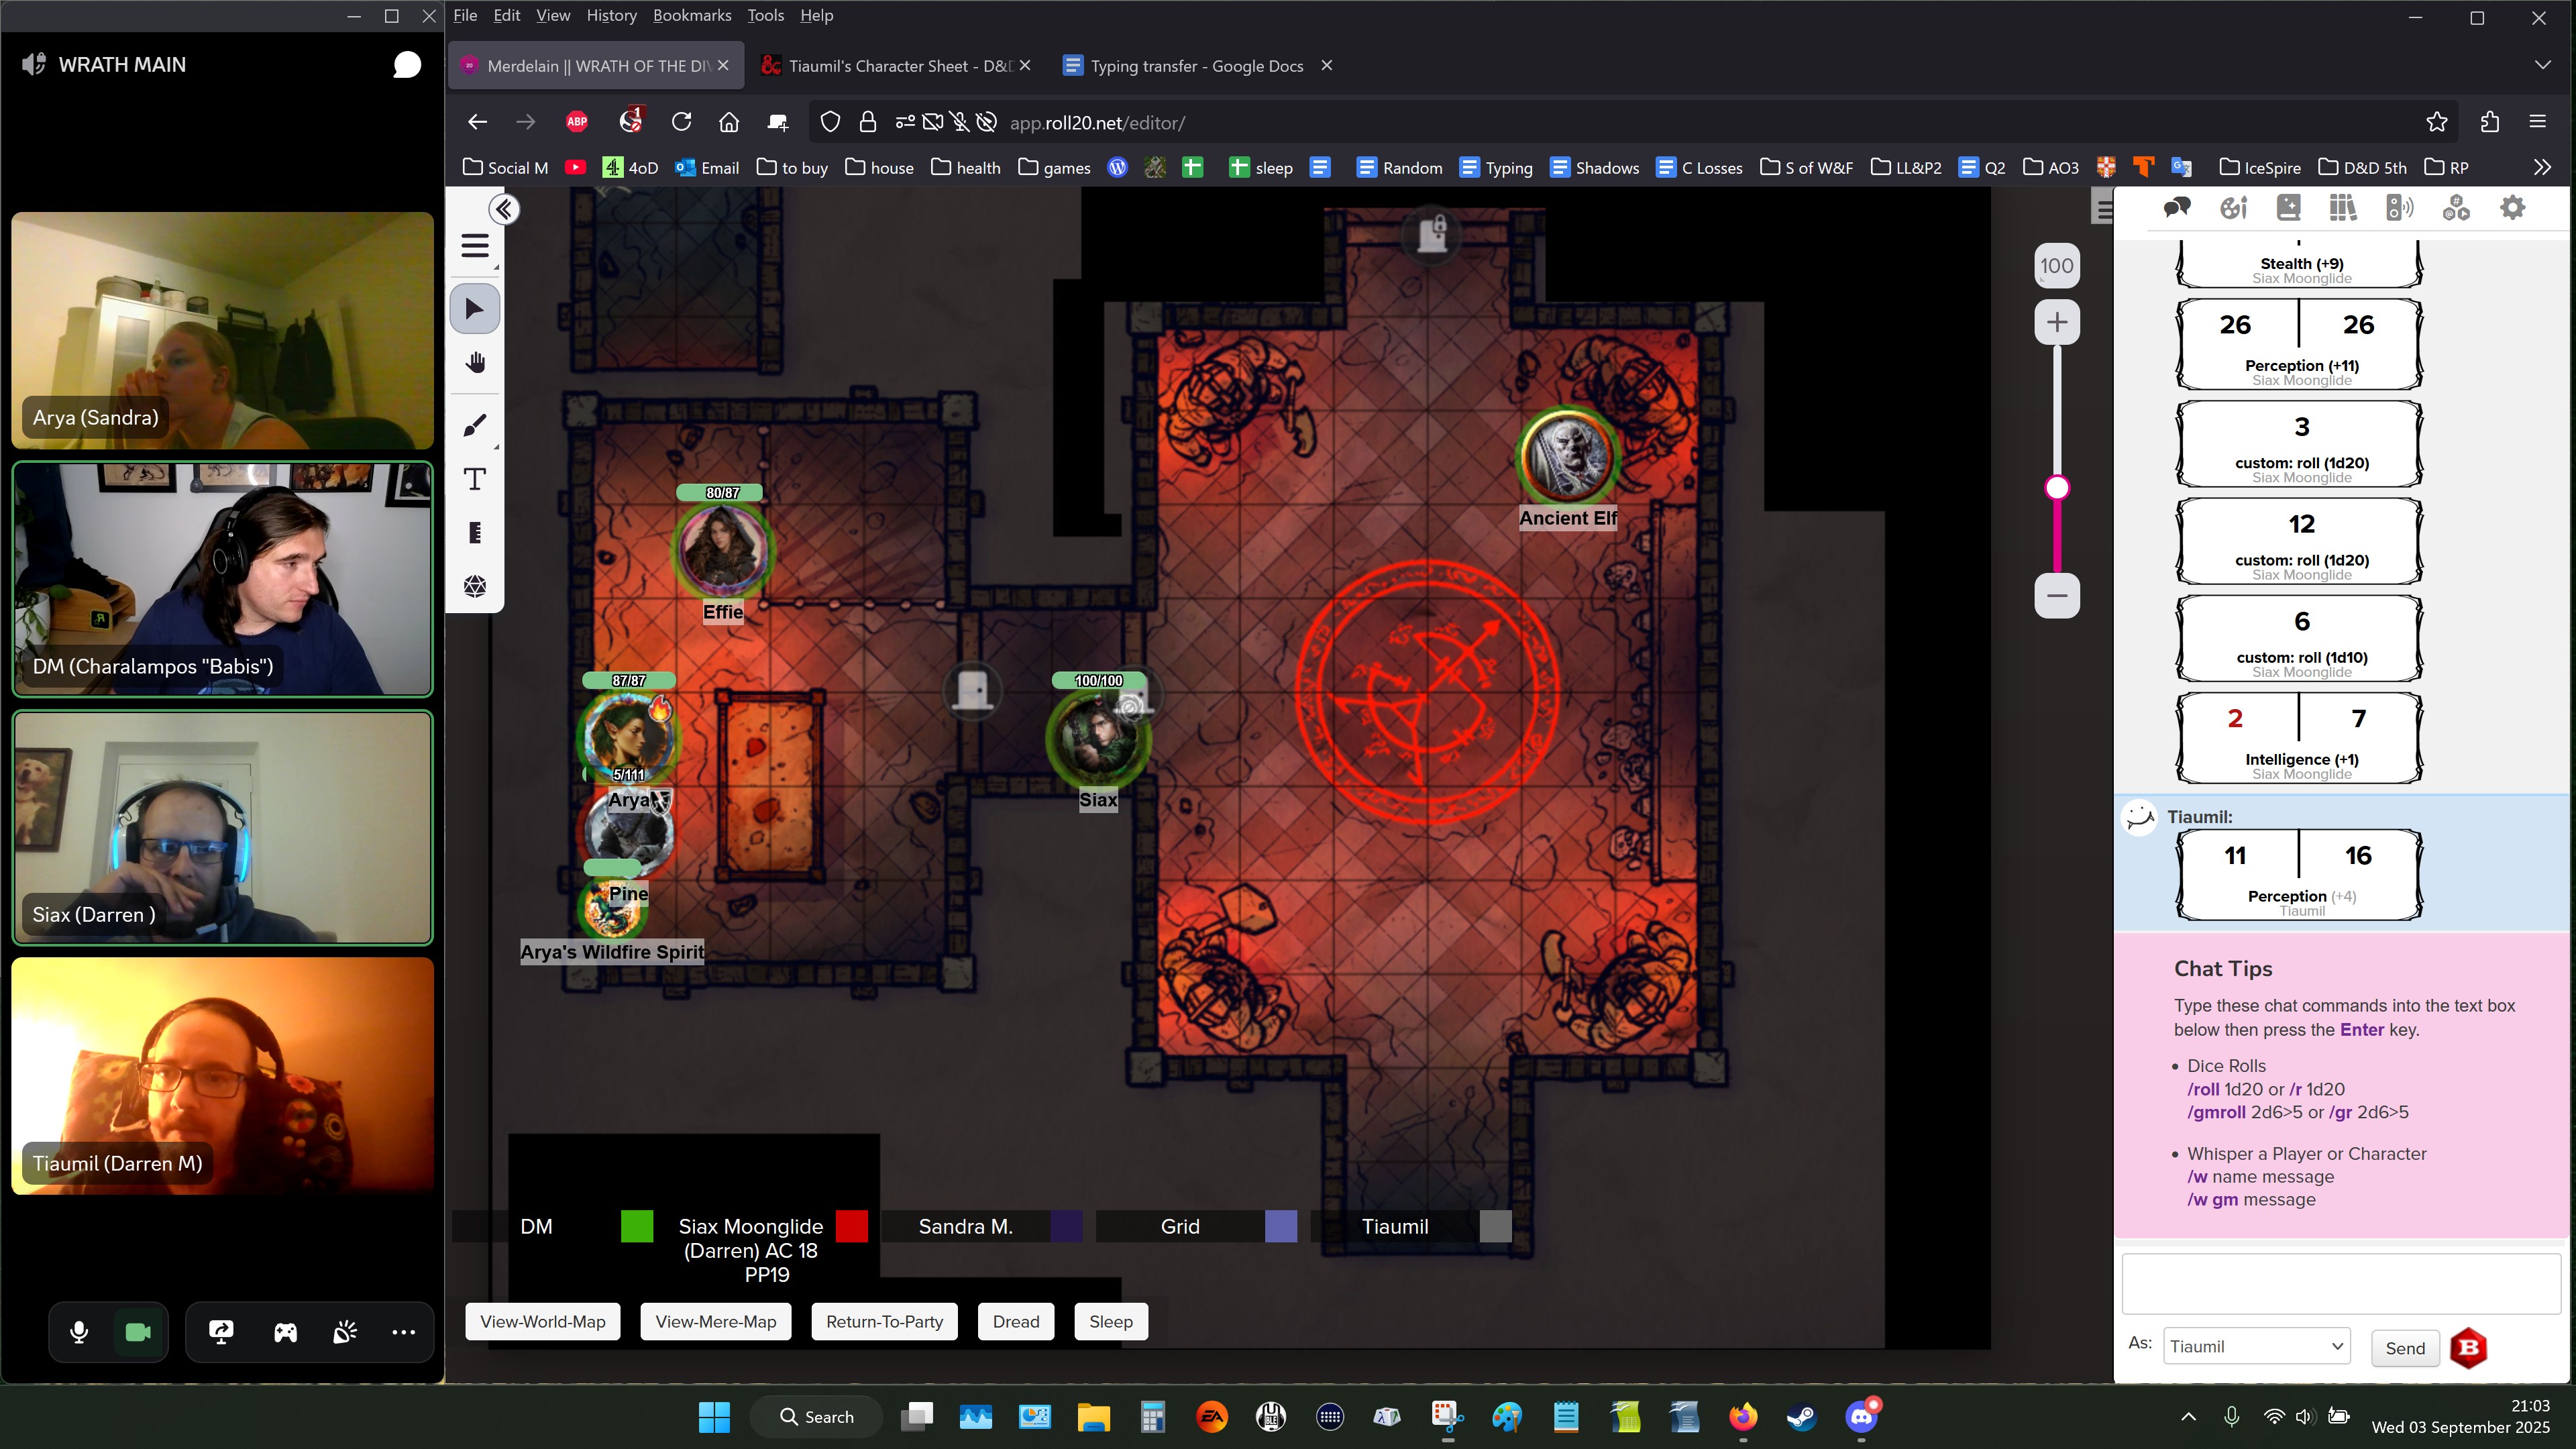Open the Art Library tab
The height and width of the screenshot is (1449, 2576).
click(2233, 208)
